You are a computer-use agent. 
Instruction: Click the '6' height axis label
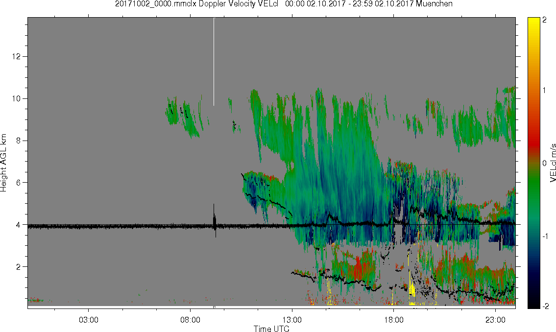(19, 183)
